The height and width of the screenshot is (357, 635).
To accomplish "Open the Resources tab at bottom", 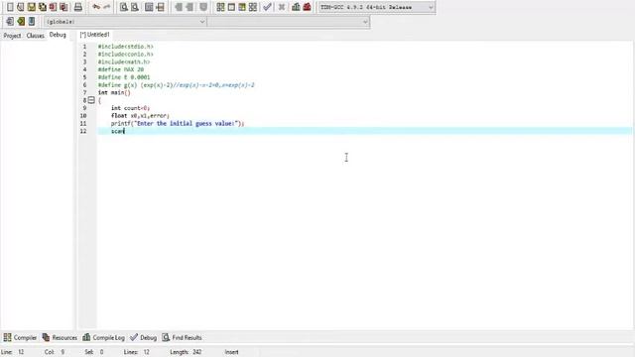I will click(60, 337).
